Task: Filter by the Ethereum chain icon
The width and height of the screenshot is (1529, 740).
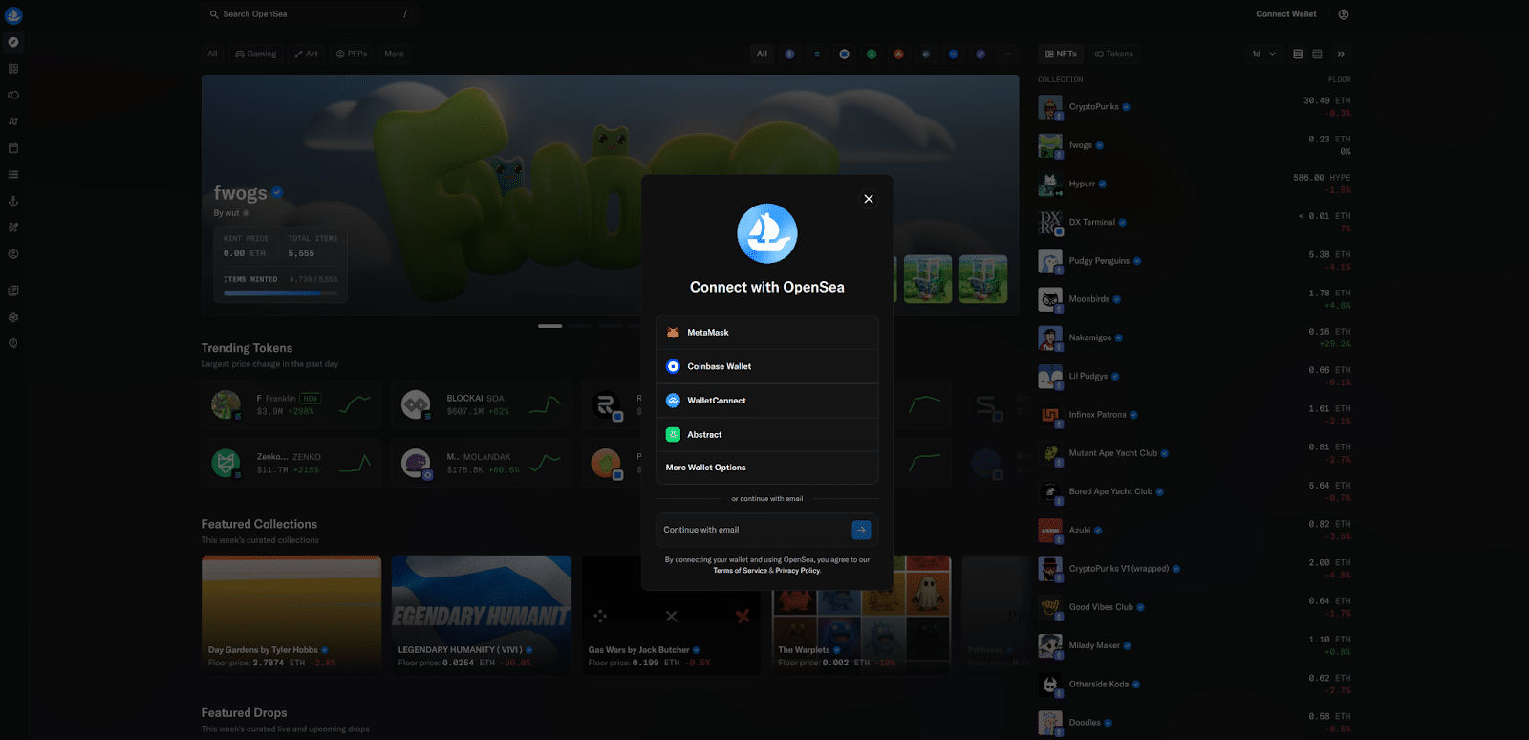Action: point(789,54)
